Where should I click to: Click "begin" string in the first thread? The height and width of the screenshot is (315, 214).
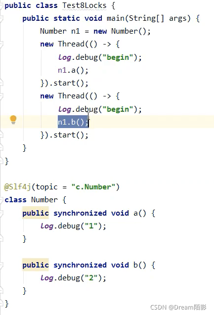pos(118,57)
